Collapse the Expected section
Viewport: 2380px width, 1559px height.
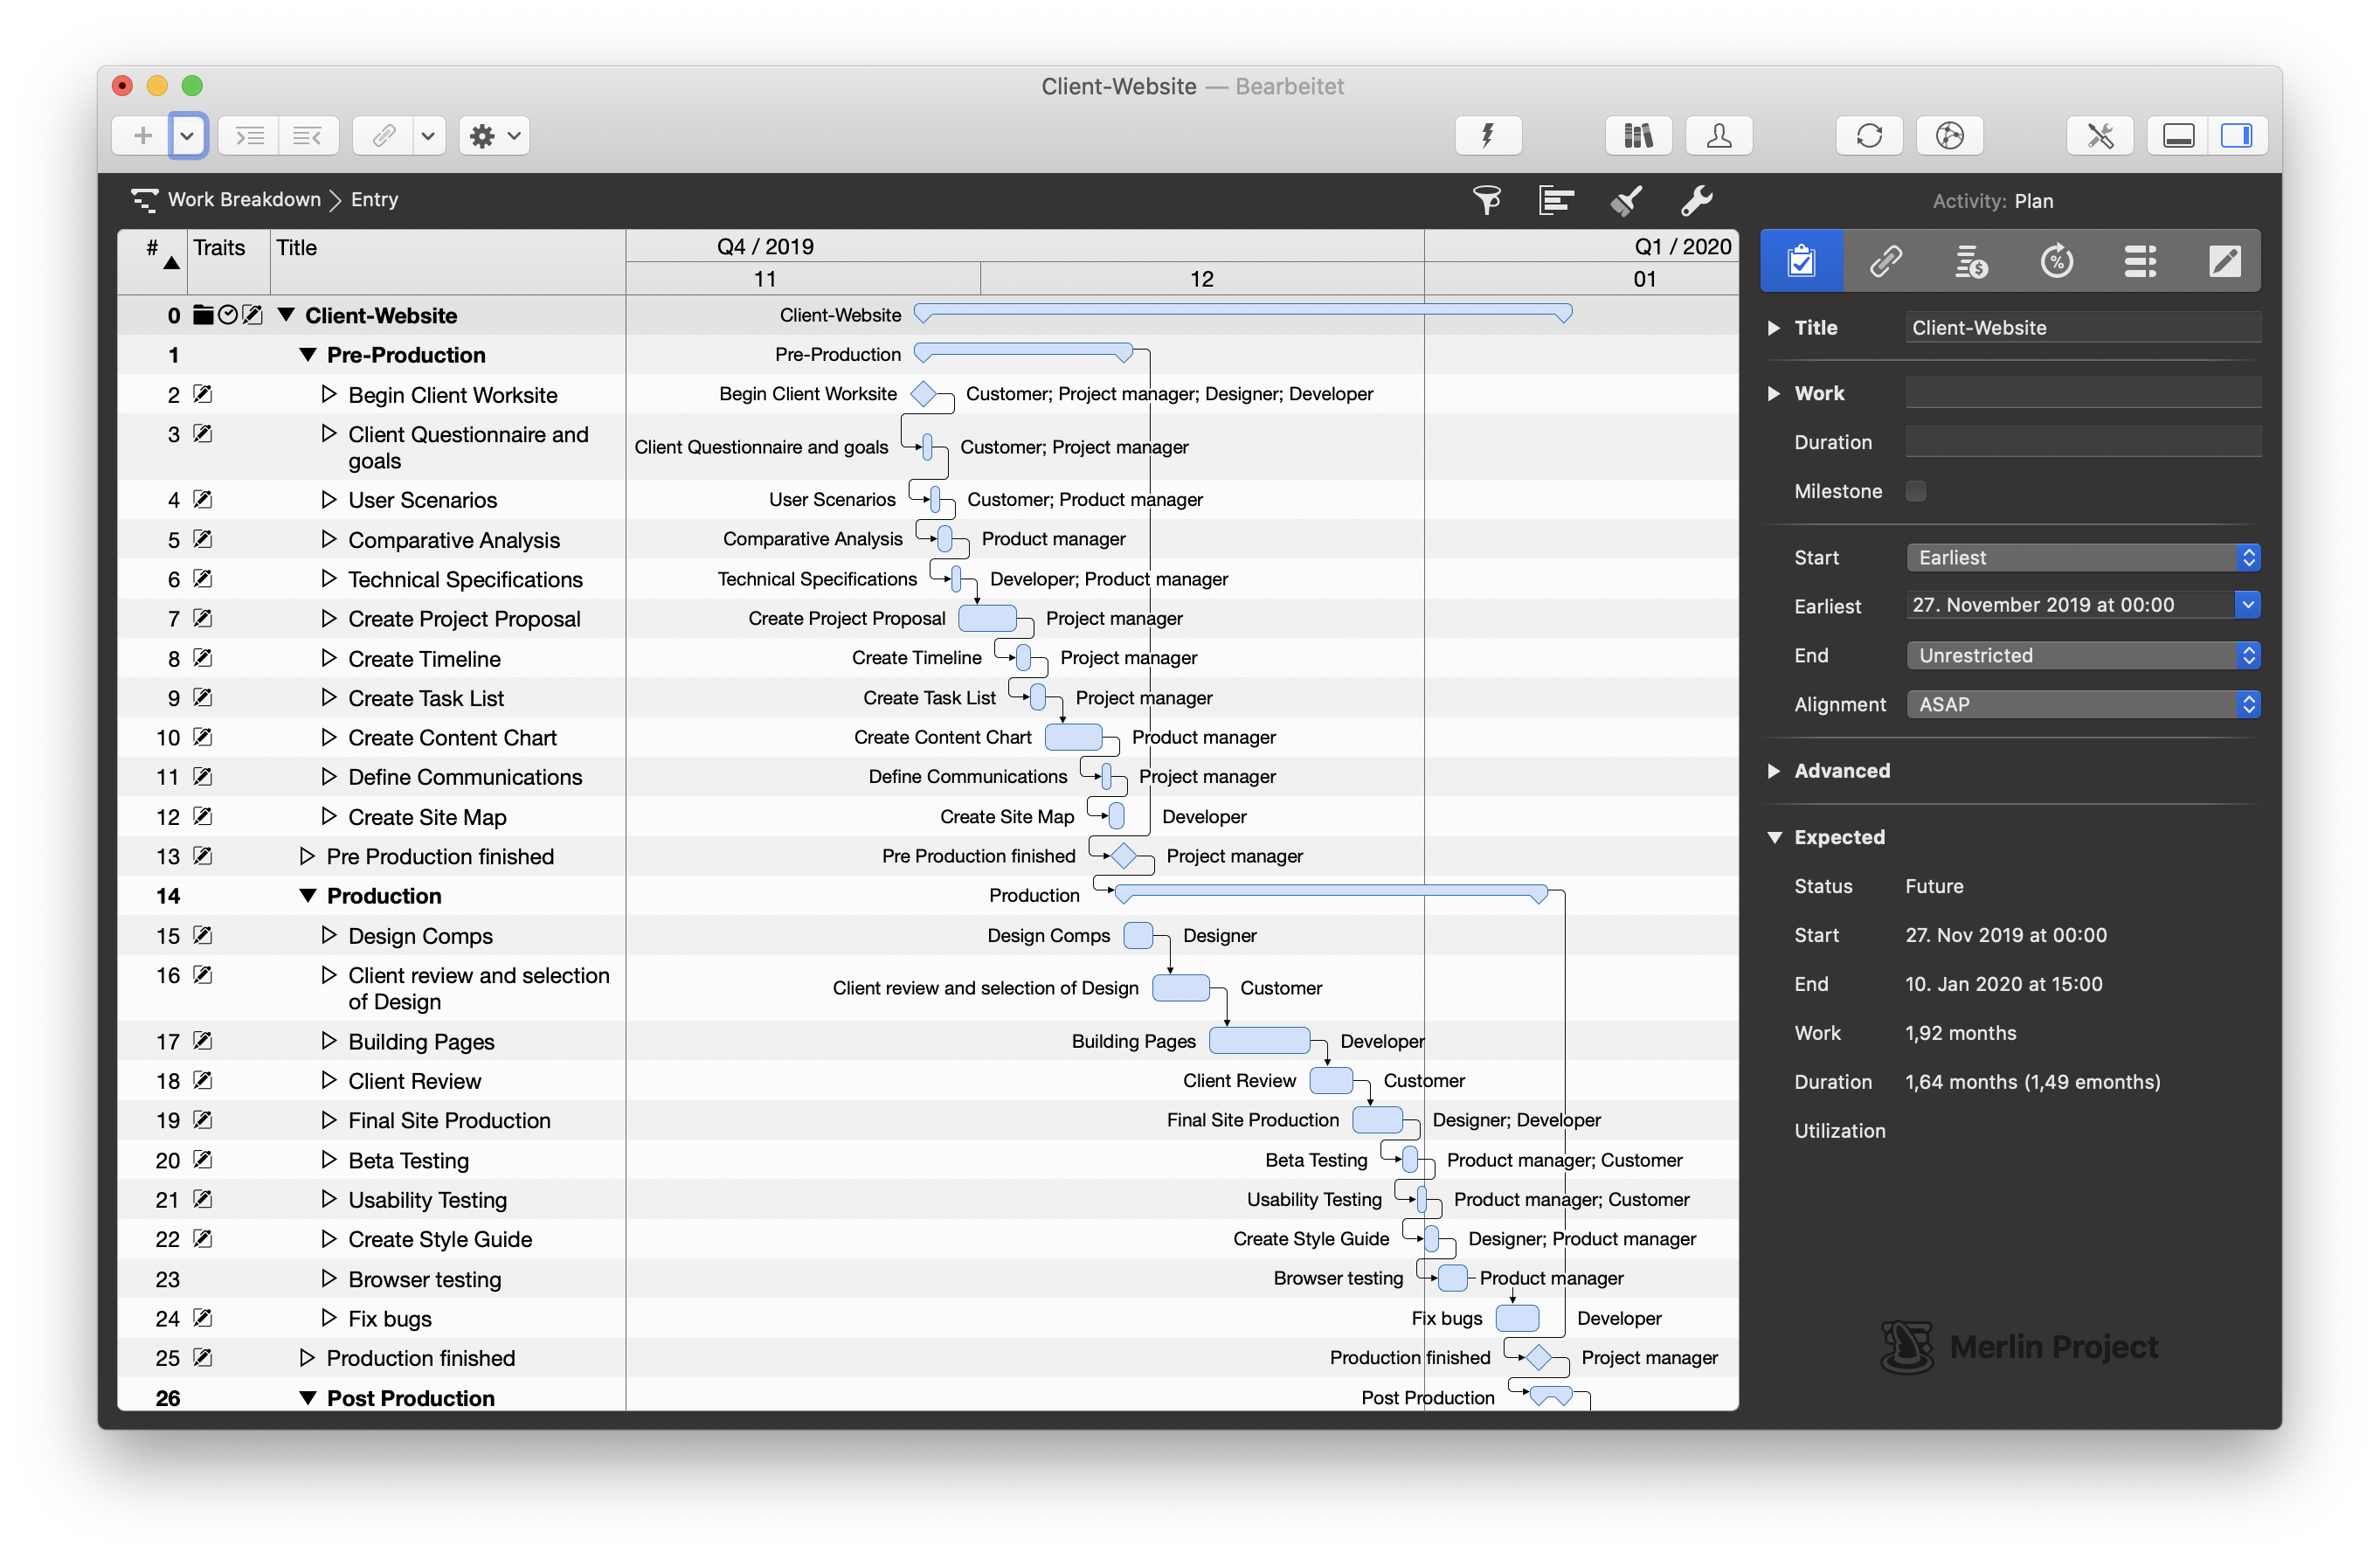[1774, 837]
